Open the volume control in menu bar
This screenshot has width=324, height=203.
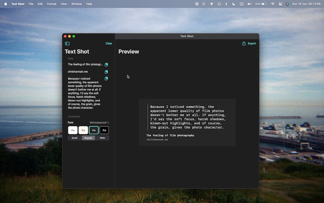249,4
